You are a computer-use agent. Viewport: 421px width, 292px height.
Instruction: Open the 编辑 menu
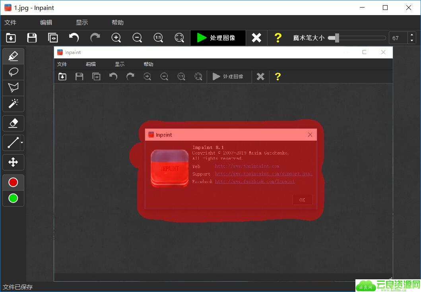coord(46,23)
